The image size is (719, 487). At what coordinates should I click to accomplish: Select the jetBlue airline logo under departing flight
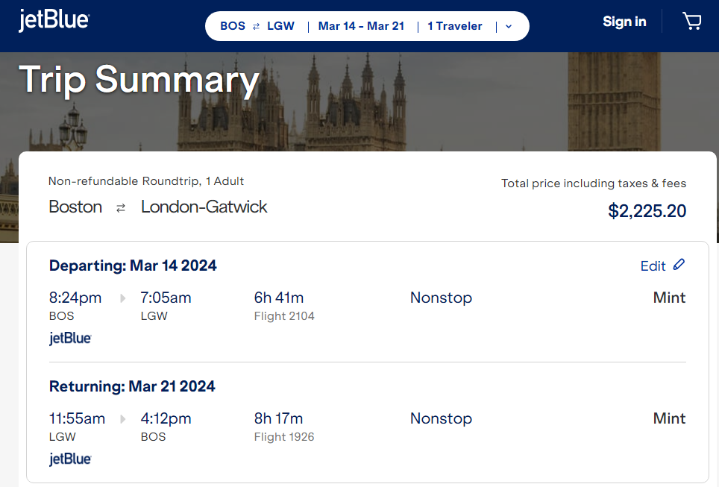coord(69,338)
